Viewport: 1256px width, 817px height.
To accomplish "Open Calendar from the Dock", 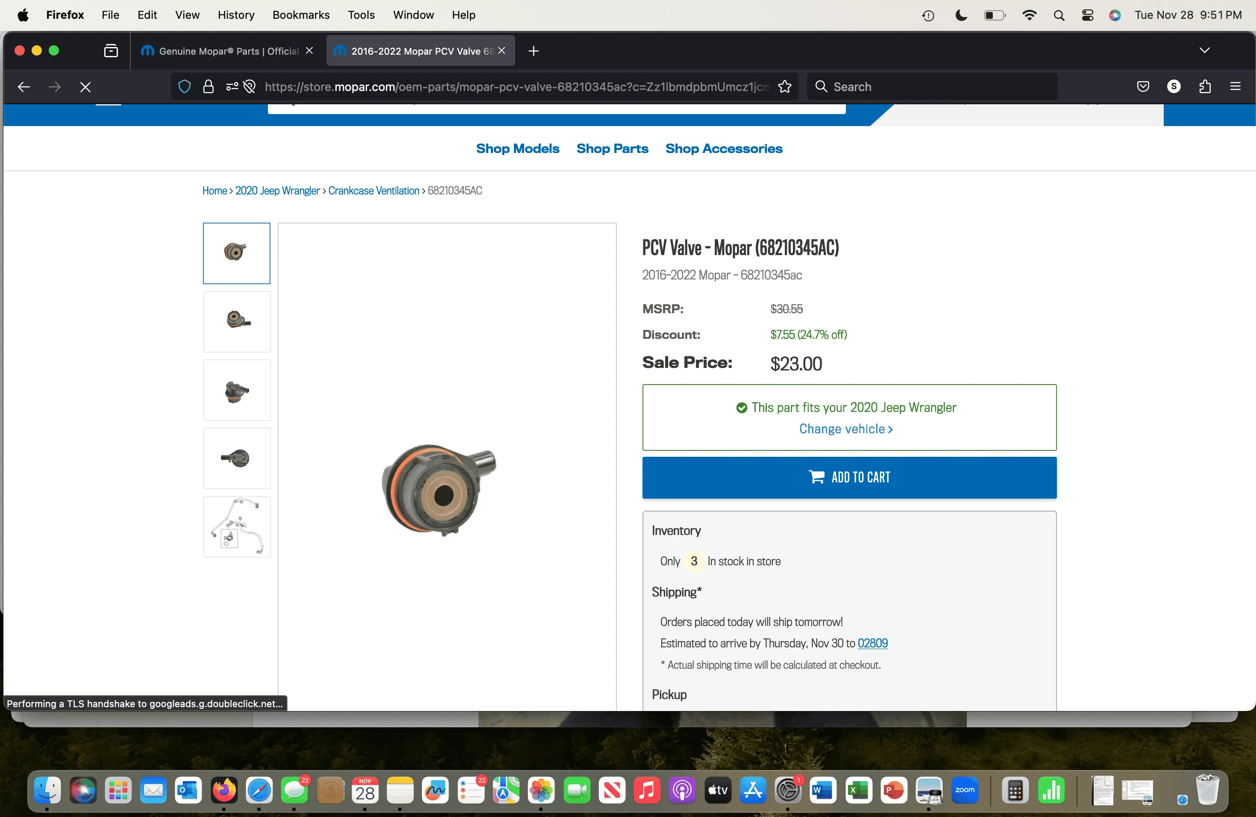I will point(365,790).
